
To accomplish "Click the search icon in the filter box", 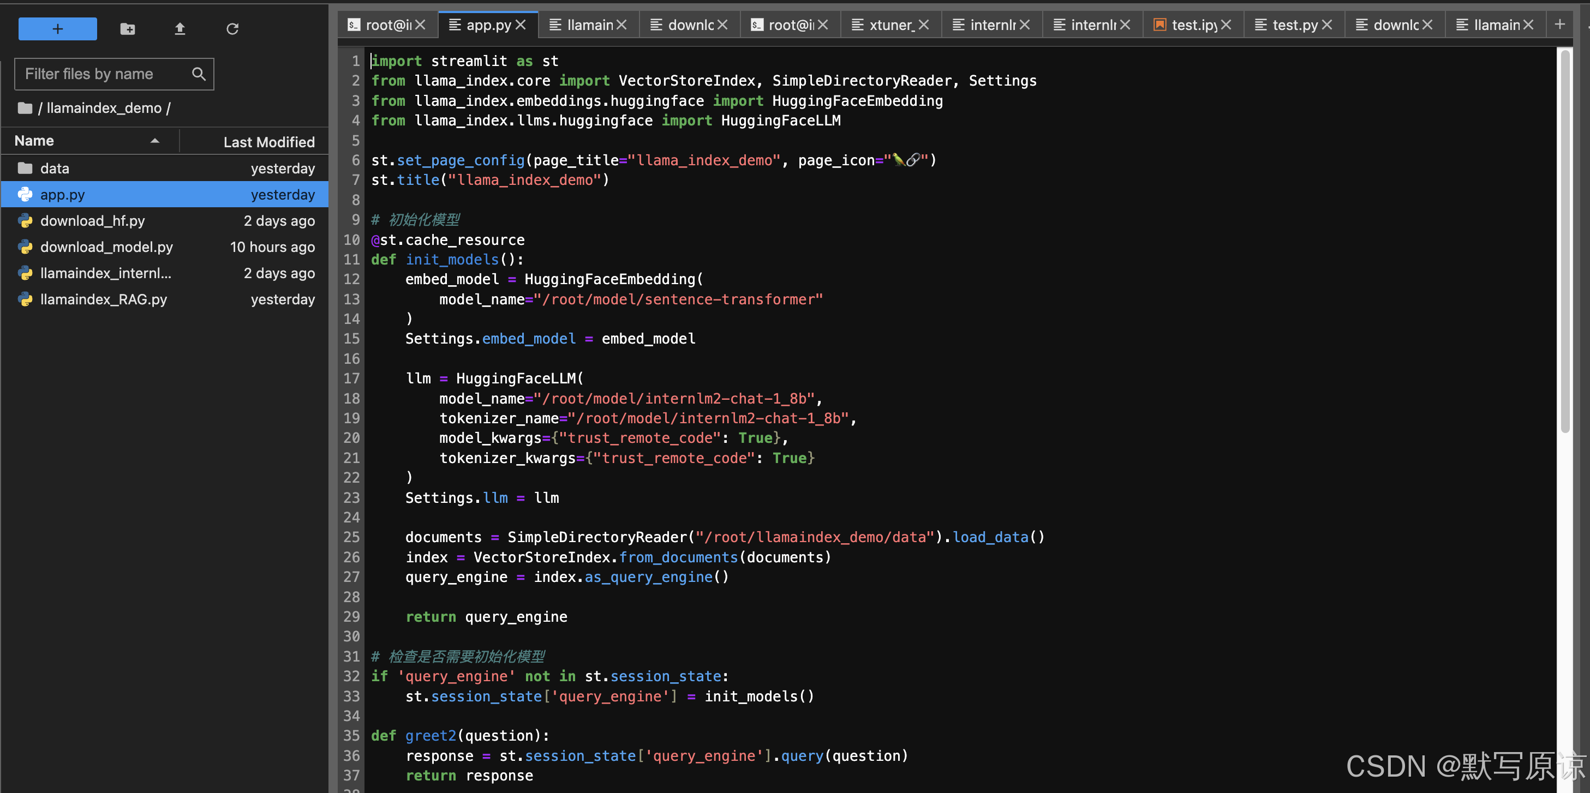I will pyautogui.click(x=198, y=74).
